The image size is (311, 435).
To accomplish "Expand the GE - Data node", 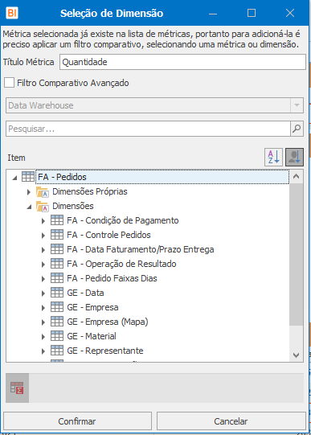I will coord(43,293).
